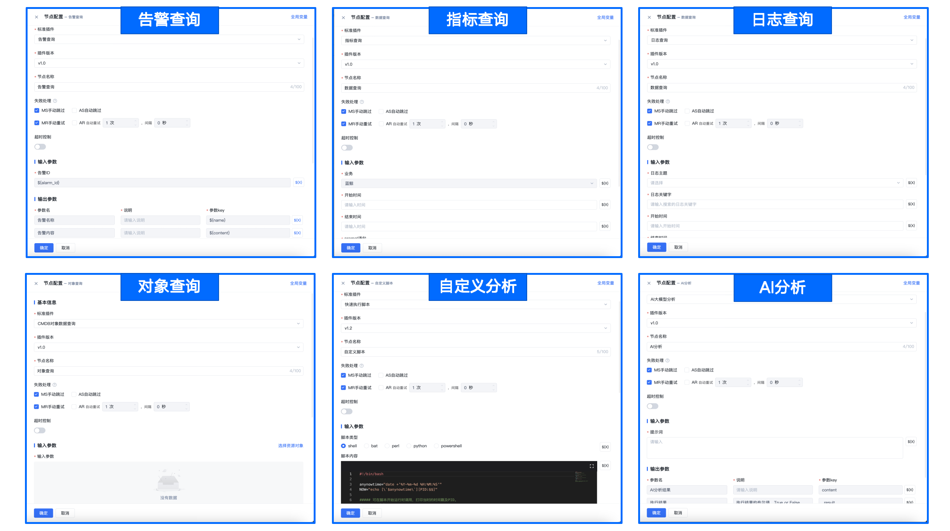This screenshot has width=950, height=531.
Task: Click variable icon next to ${content} key
Action: [x=297, y=233]
